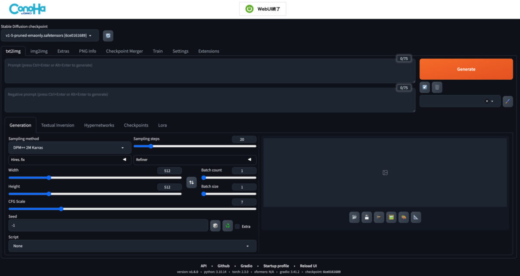Enable the Extra seed checkbox
The image size is (520, 276).
point(237,226)
